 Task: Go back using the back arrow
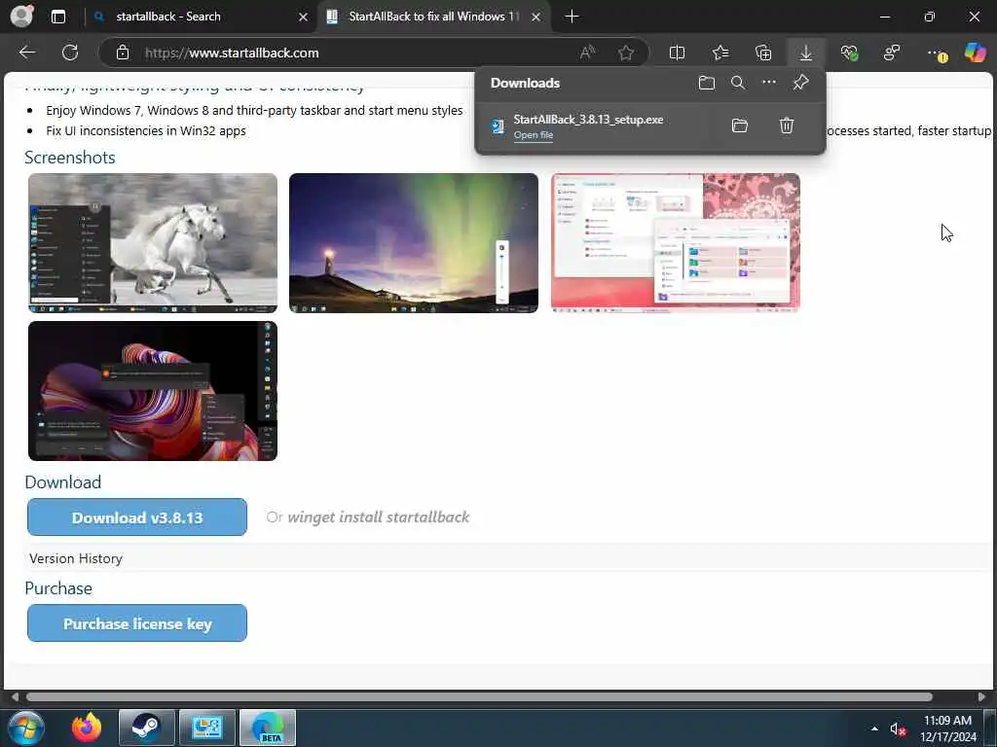pyautogui.click(x=27, y=53)
